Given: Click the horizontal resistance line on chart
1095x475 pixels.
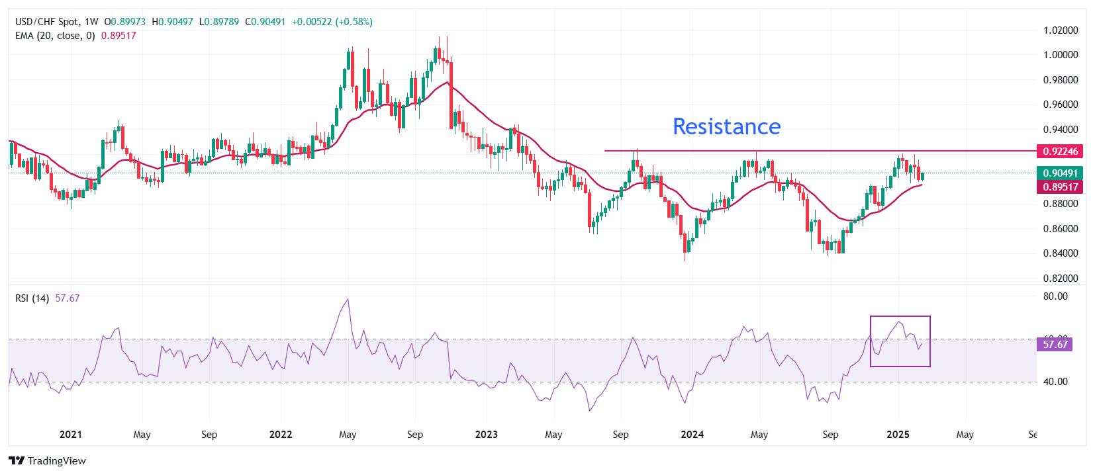Looking at the screenshot, I should 820,151.
